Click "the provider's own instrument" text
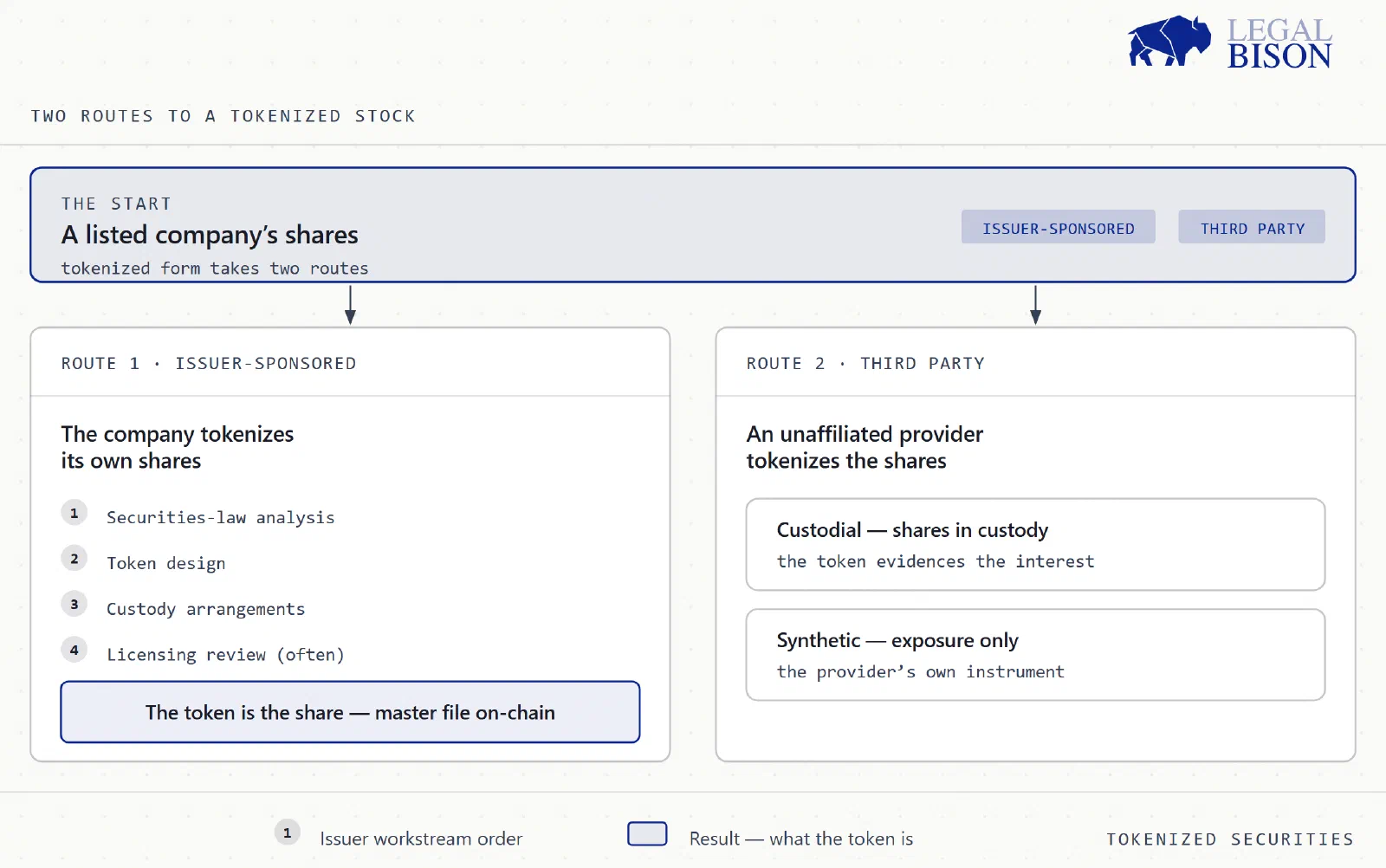Image resolution: width=1386 pixels, height=868 pixels. tap(920, 671)
